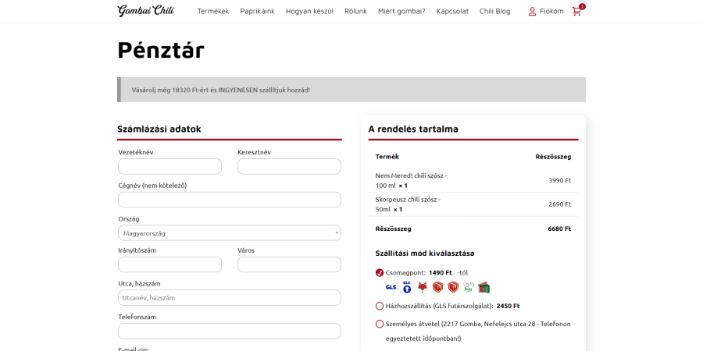This screenshot has height=351, width=703.
Task: Open the shopping cart icon
Action: pos(576,12)
